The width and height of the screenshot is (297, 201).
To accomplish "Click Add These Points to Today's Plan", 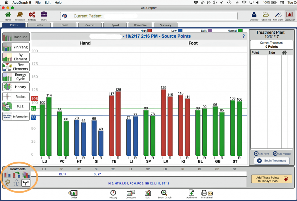I will (271, 179).
